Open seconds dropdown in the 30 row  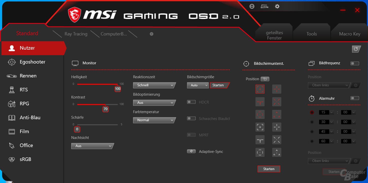pos(348,122)
